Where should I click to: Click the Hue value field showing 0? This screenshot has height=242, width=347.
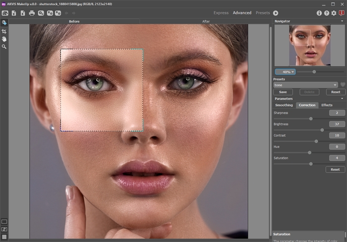click(x=337, y=146)
